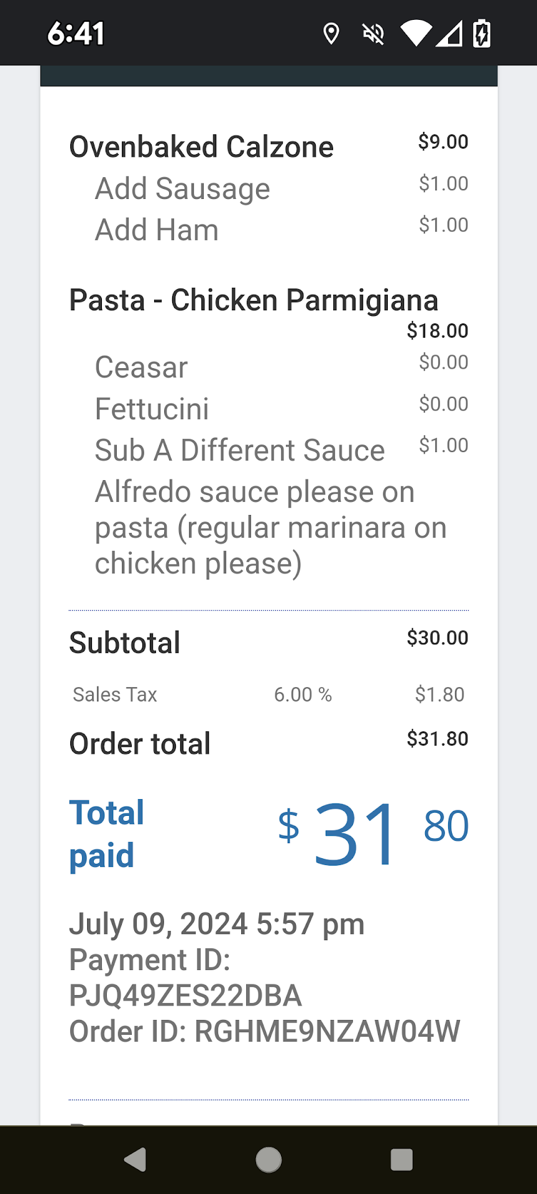Open recent apps with the square button
Viewport: 537px width, 1194px height.
click(x=402, y=1160)
